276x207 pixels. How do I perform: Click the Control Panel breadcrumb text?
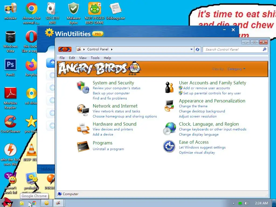(98, 49)
